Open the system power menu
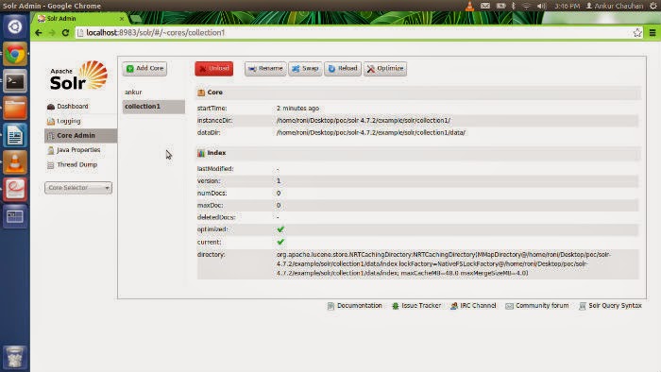The height and width of the screenshot is (372, 661). click(x=653, y=6)
